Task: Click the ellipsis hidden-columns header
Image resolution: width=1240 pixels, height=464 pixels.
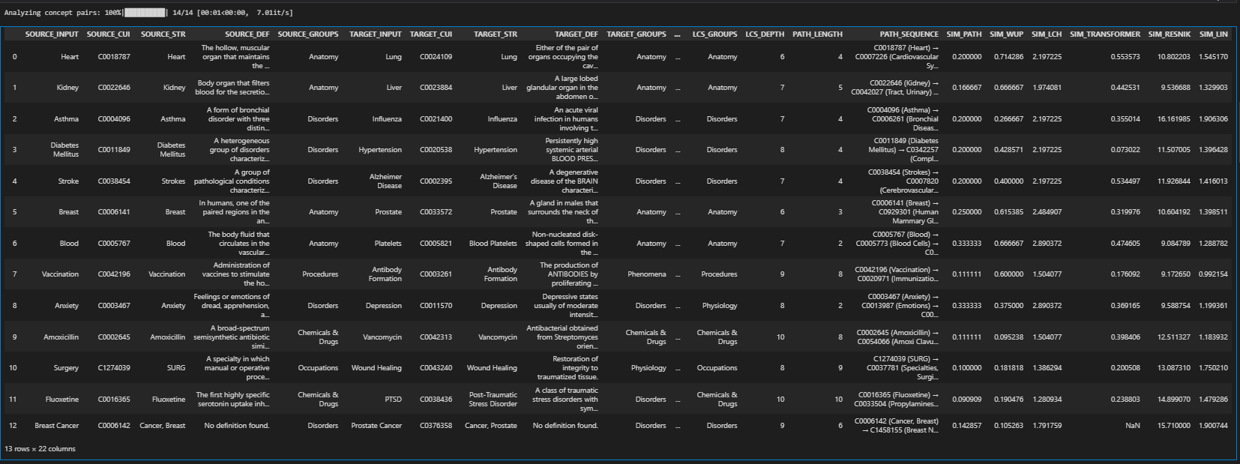Action: point(678,34)
